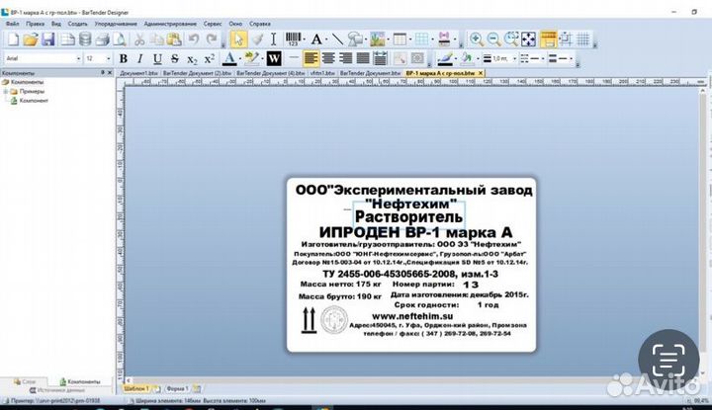Undo the last action
712x410 pixels.
click(194, 40)
